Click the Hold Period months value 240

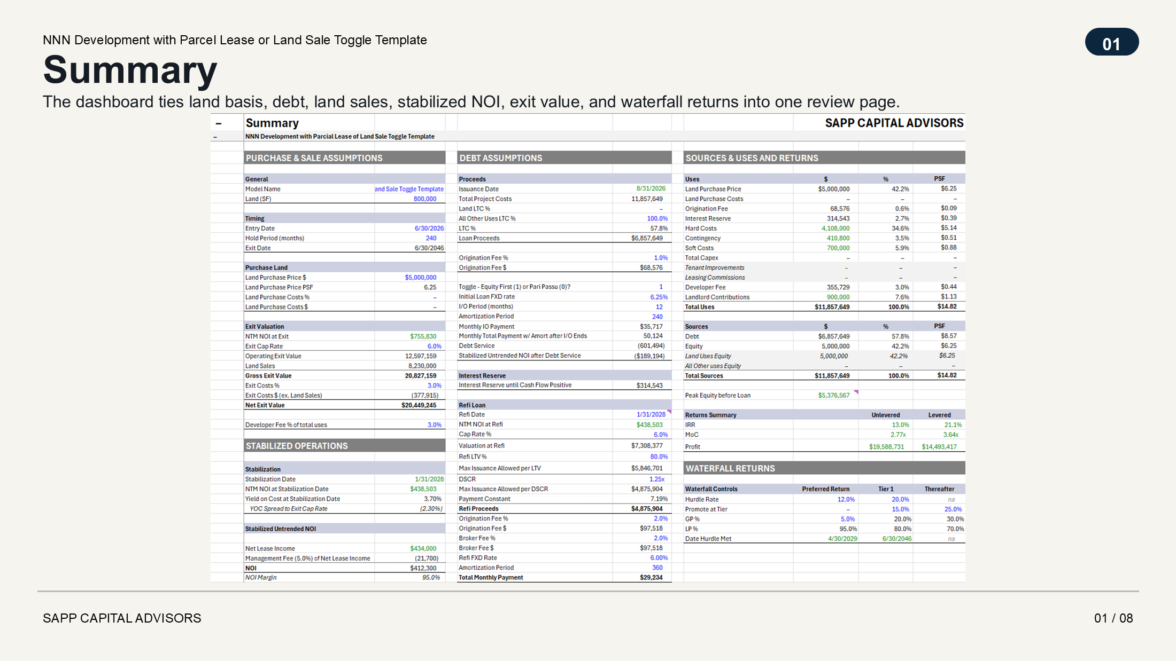[409, 238]
